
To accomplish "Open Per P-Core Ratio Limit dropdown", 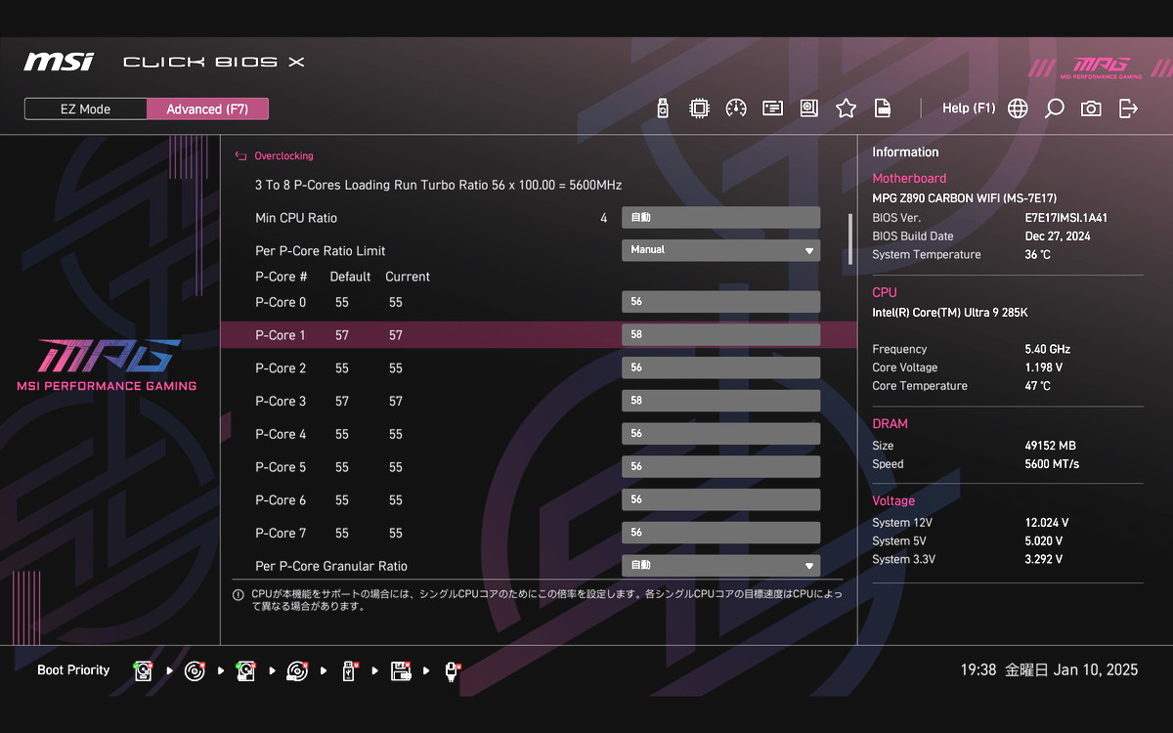I will (x=721, y=250).
